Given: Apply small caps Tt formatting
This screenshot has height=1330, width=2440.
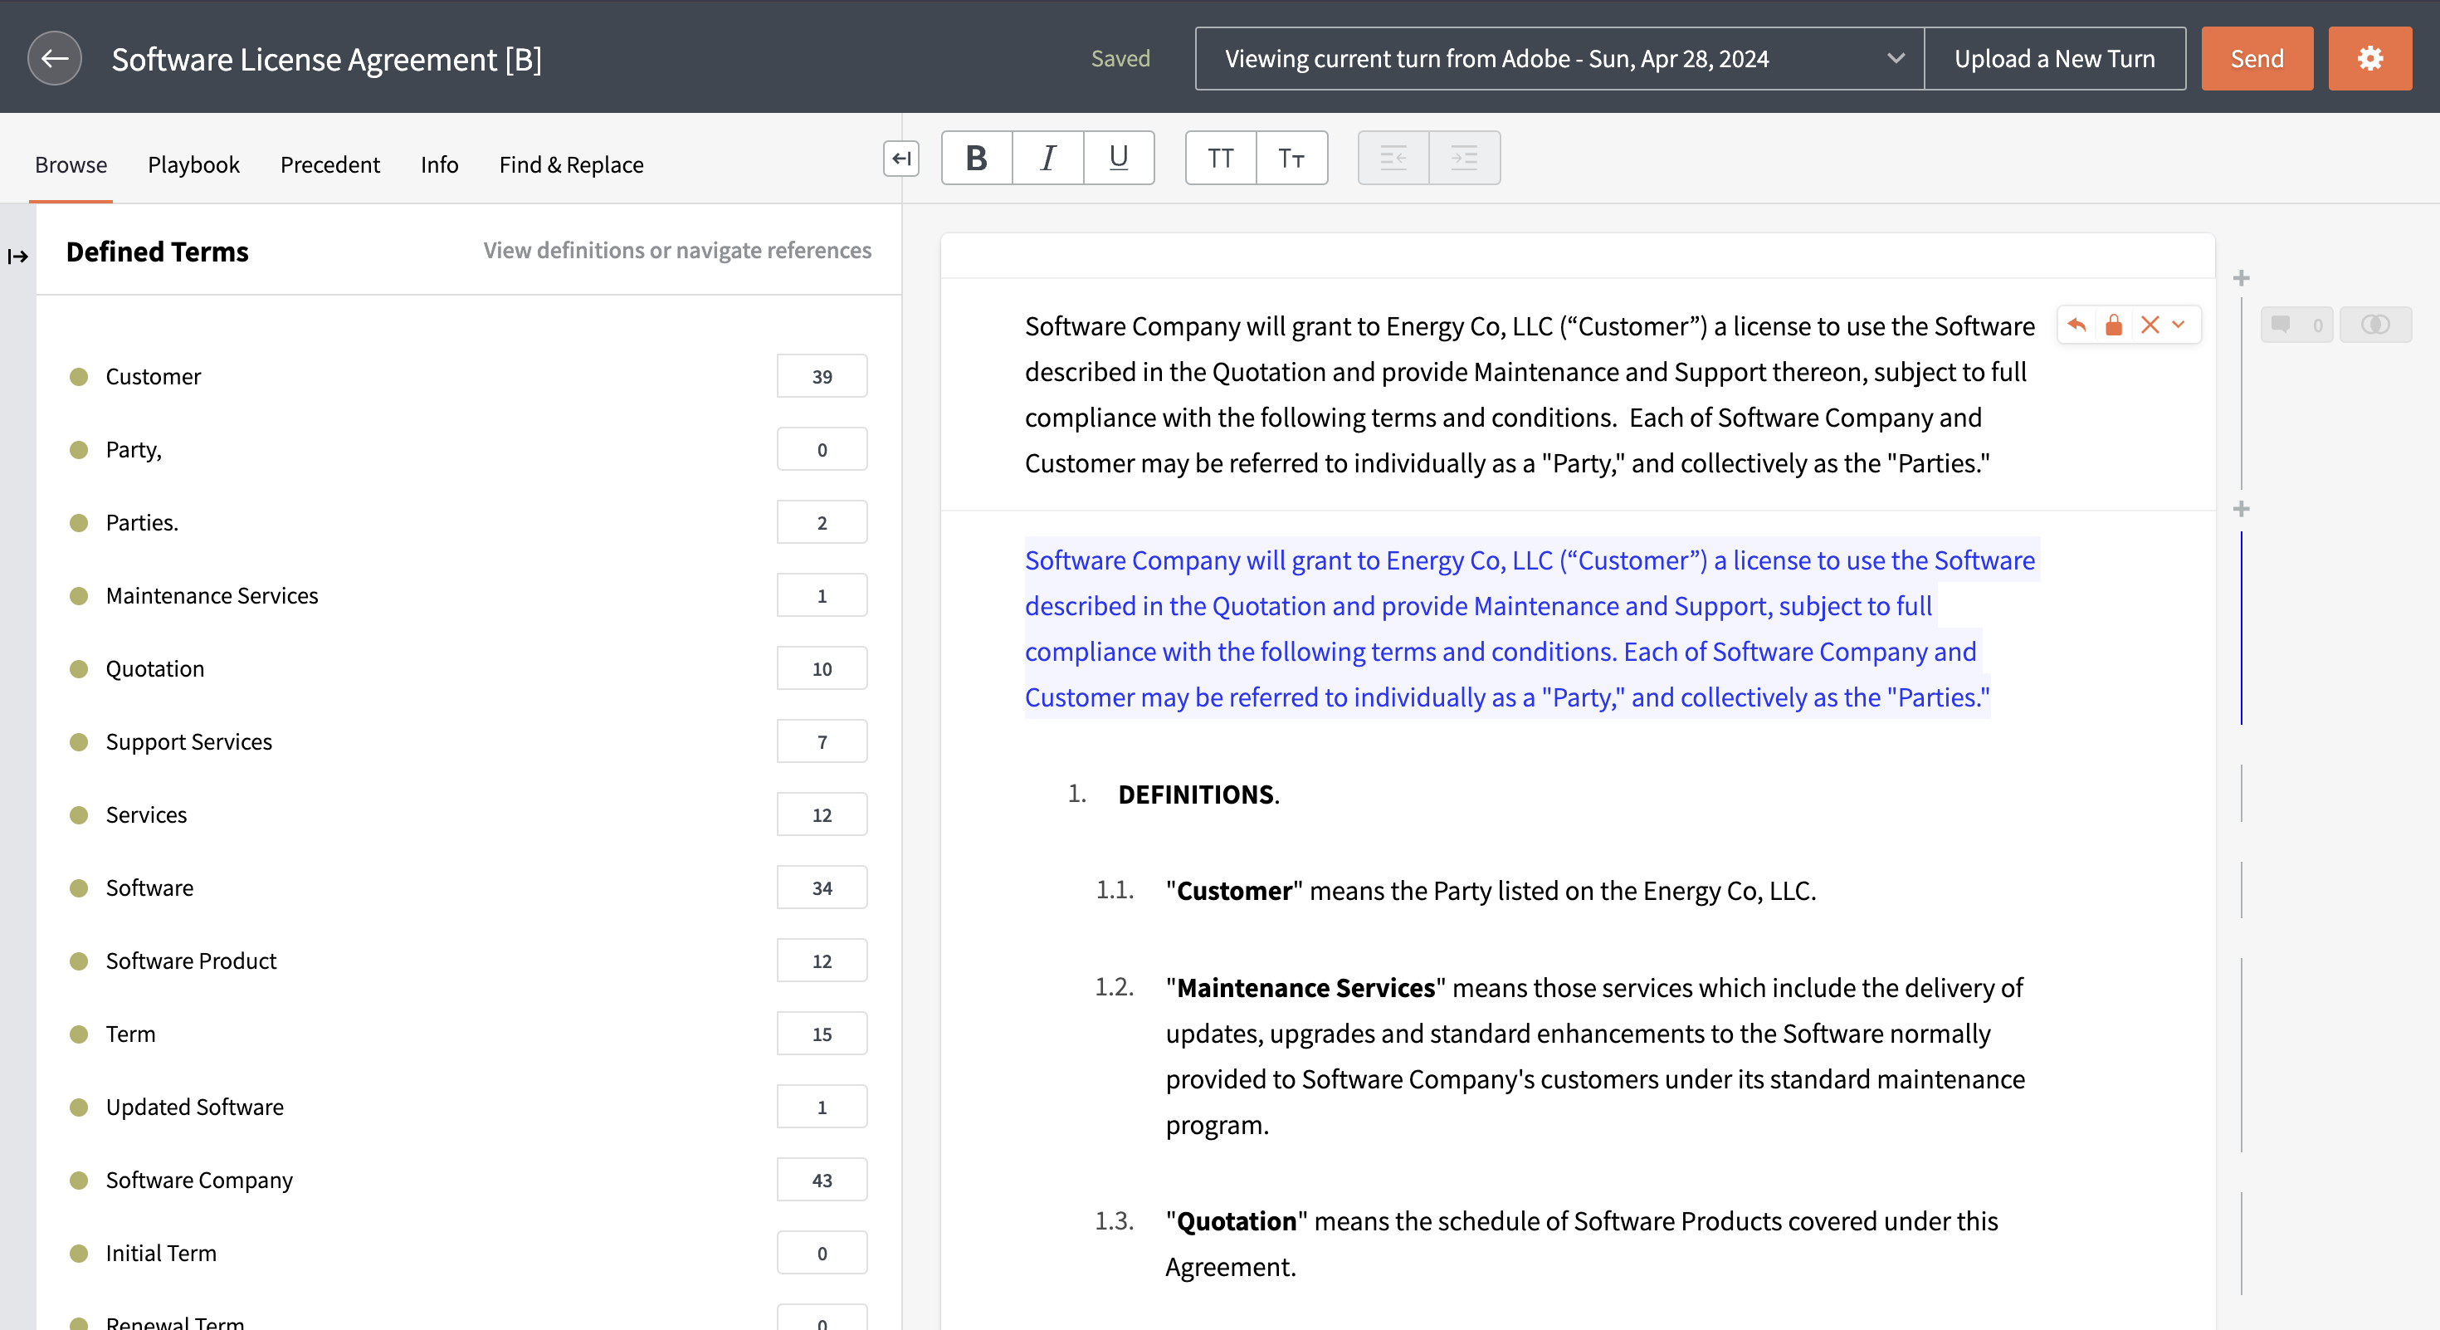Looking at the screenshot, I should 1292,159.
